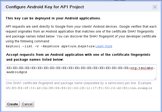Click the Create button

coord(13,104)
